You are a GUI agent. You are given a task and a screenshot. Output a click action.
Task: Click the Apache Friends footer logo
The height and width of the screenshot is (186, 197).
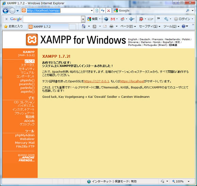pos(27,159)
